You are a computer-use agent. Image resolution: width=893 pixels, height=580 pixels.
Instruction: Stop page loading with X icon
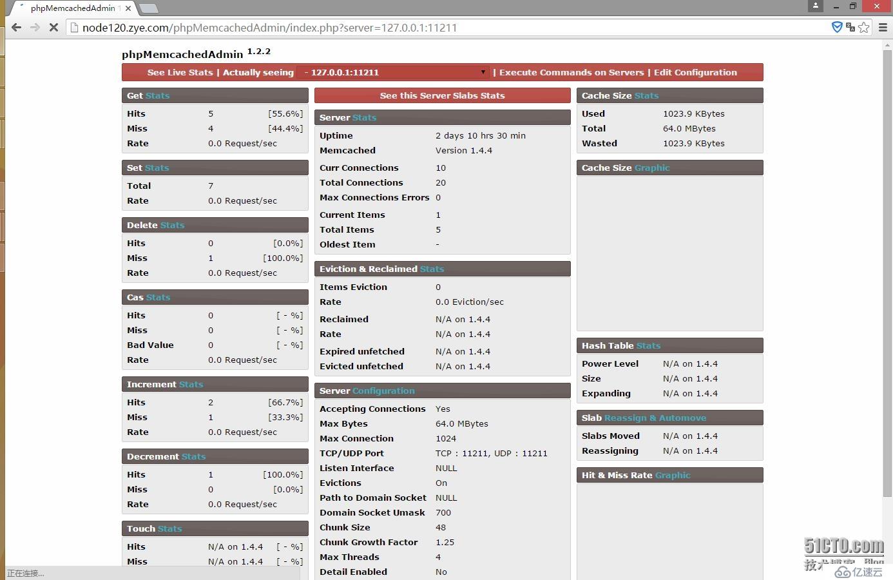click(x=53, y=28)
